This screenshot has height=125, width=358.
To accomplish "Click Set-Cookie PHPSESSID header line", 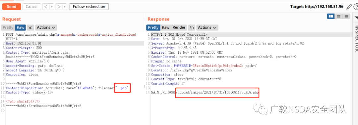I will coord(204,65).
